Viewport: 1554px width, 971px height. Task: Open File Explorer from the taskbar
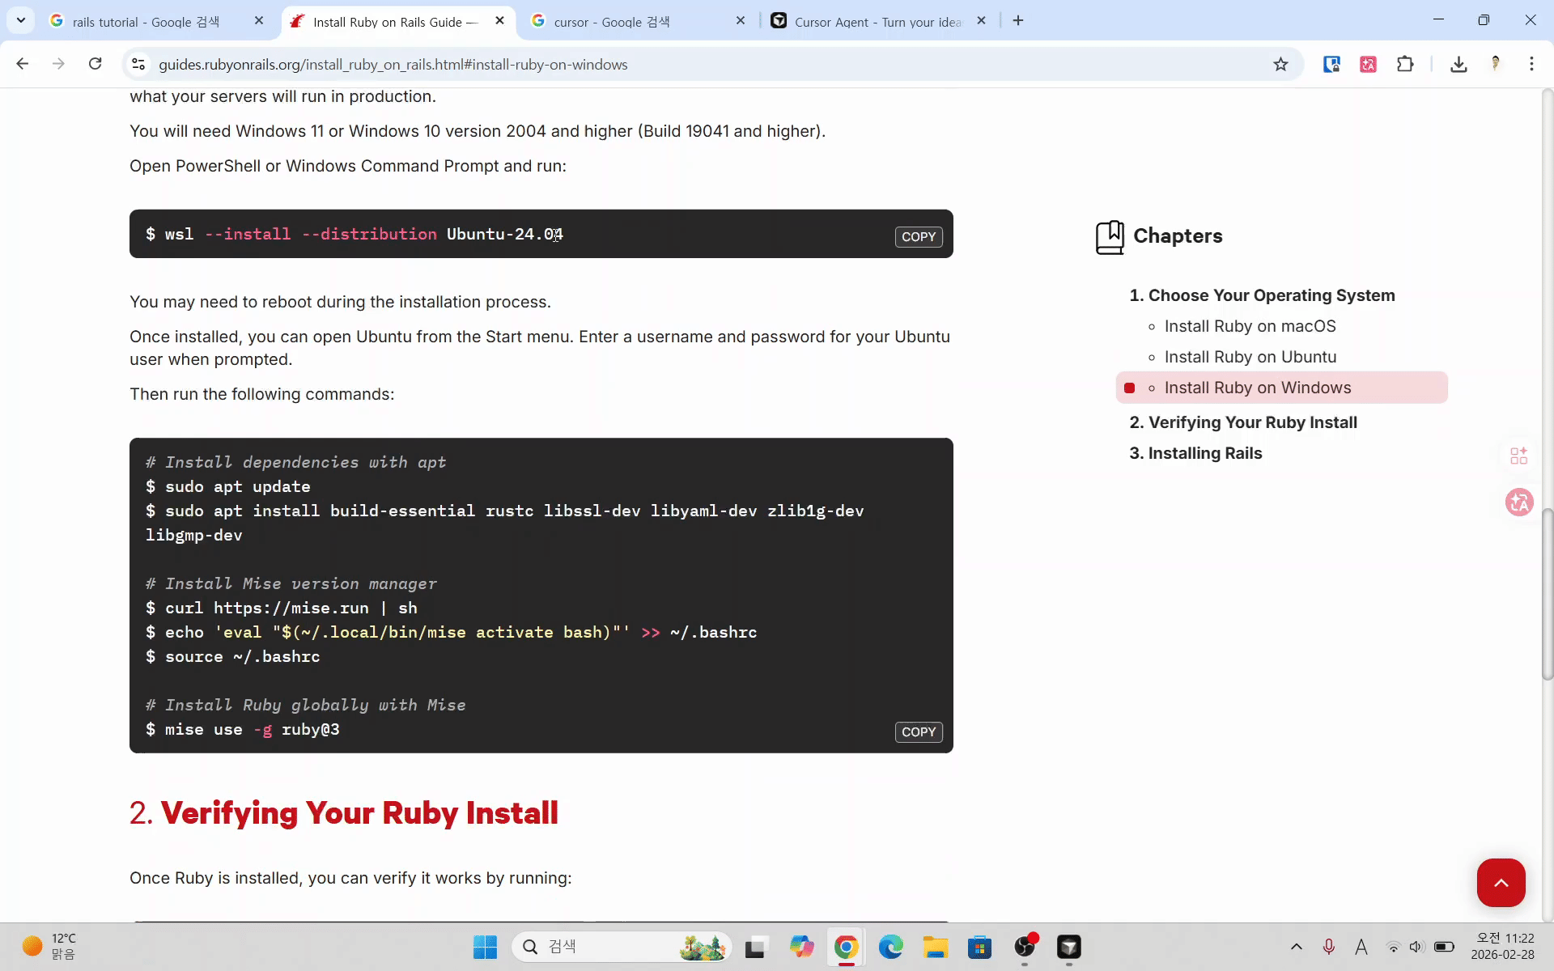pos(936,947)
